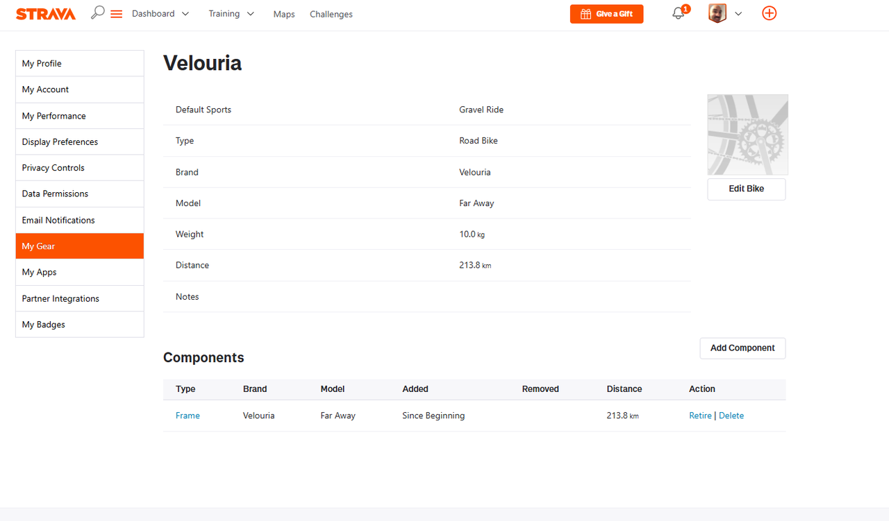Click the Edit Bike button
Viewport: 889px width, 521px height.
(747, 189)
